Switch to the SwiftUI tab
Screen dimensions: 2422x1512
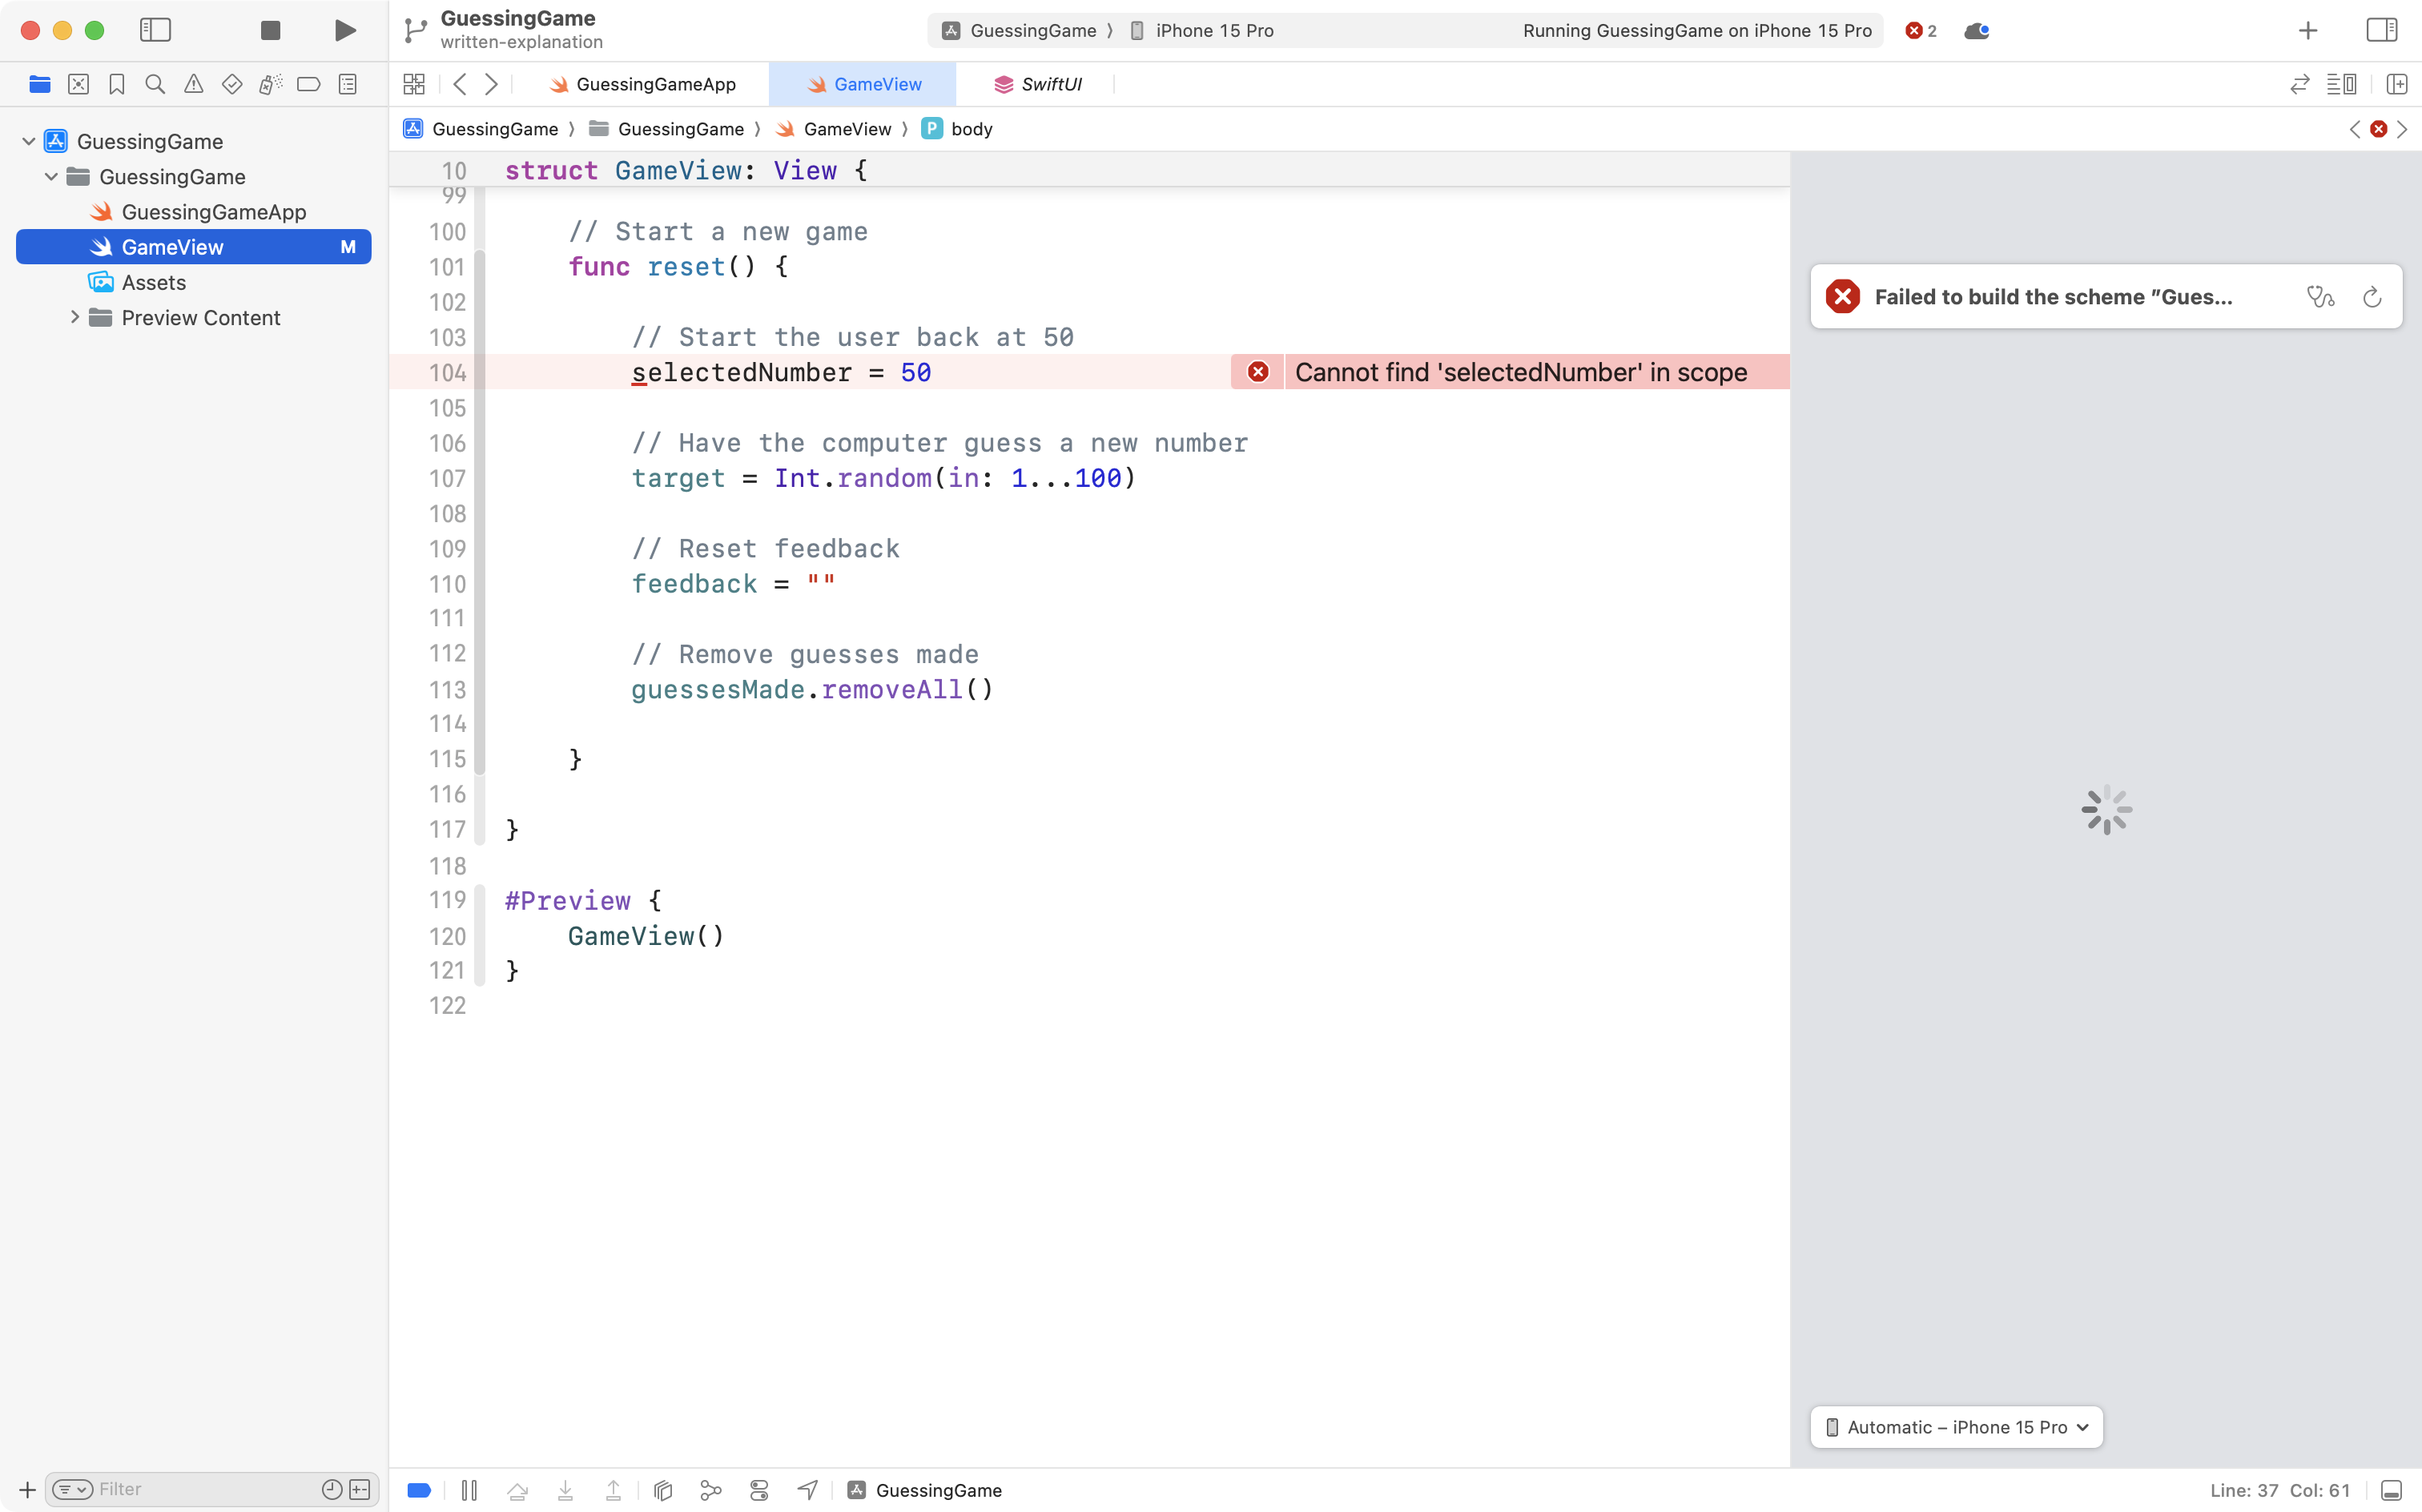tap(1050, 84)
